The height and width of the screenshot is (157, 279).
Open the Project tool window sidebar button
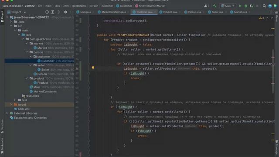(x=2, y=17)
